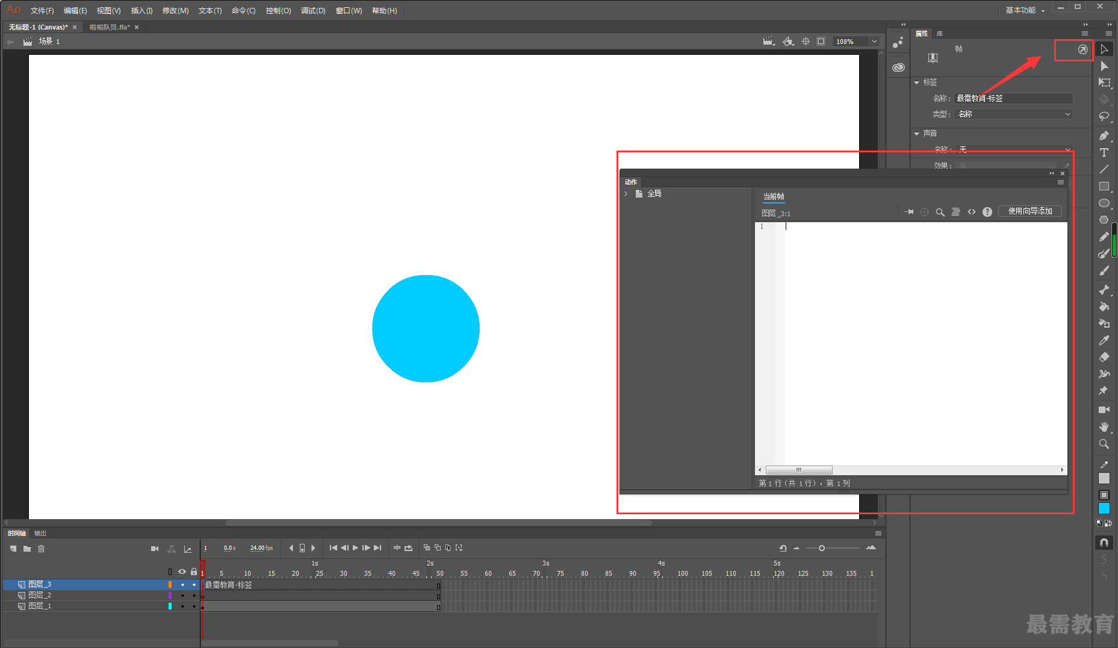
Task: Toggle visibility dot of 图层_1
Action: pyautogui.click(x=182, y=606)
